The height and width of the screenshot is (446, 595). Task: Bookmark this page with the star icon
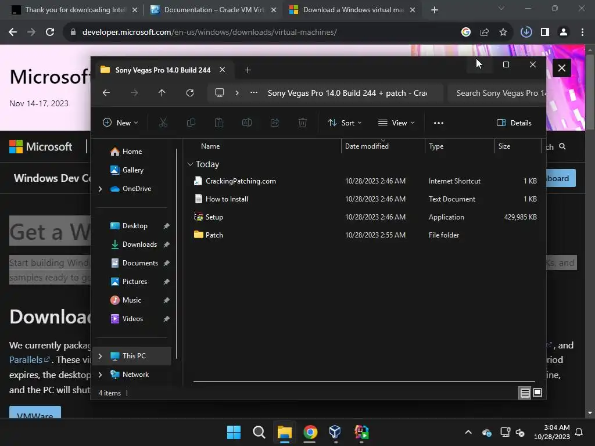coord(503,33)
